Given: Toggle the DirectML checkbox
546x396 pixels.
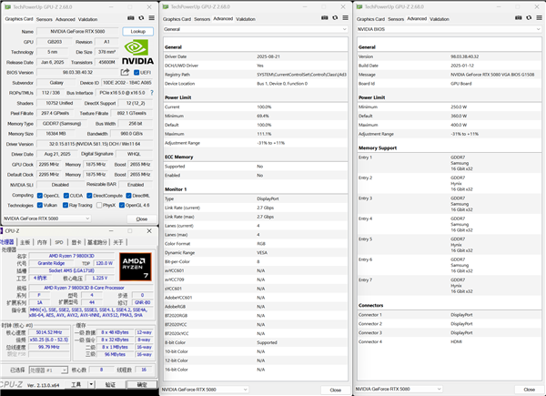Looking at the screenshot, I should coord(128,196).
